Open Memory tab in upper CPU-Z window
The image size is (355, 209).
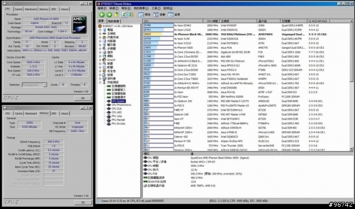point(44,9)
